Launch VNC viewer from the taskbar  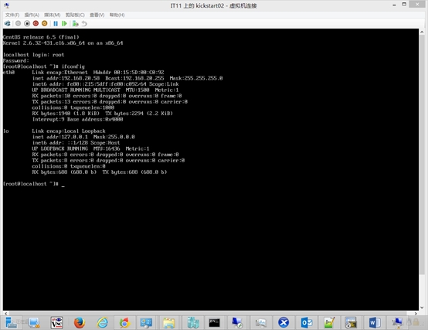pos(56,323)
